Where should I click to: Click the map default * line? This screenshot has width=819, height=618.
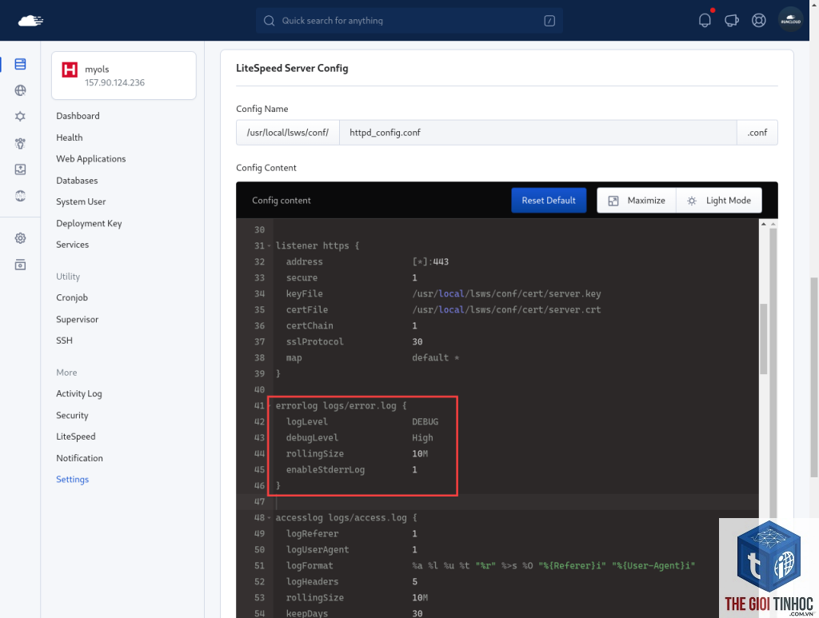pos(373,358)
